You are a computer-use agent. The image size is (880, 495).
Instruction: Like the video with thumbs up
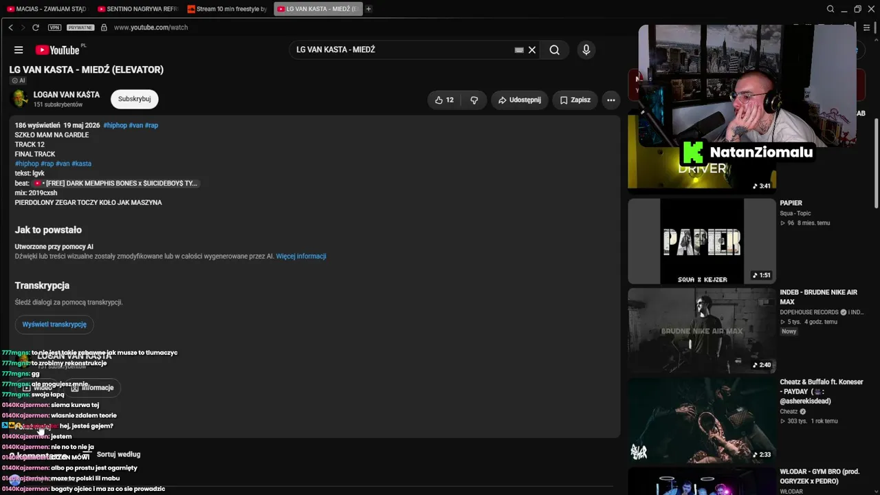[x=444, y=100]
